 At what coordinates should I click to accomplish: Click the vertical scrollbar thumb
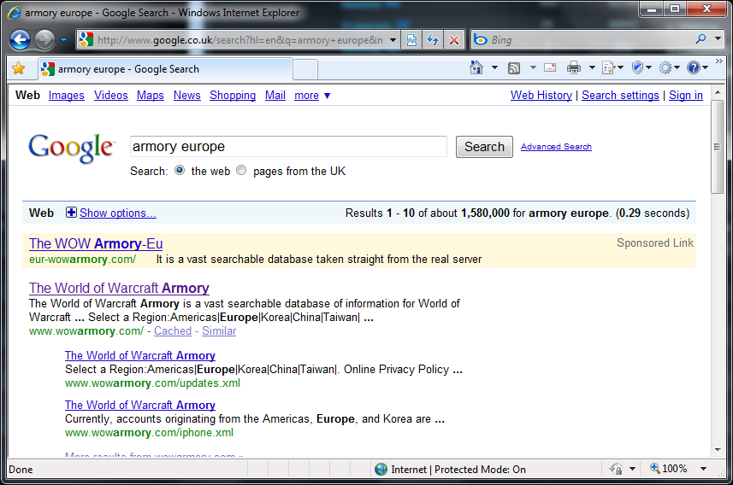pos(717,147)
